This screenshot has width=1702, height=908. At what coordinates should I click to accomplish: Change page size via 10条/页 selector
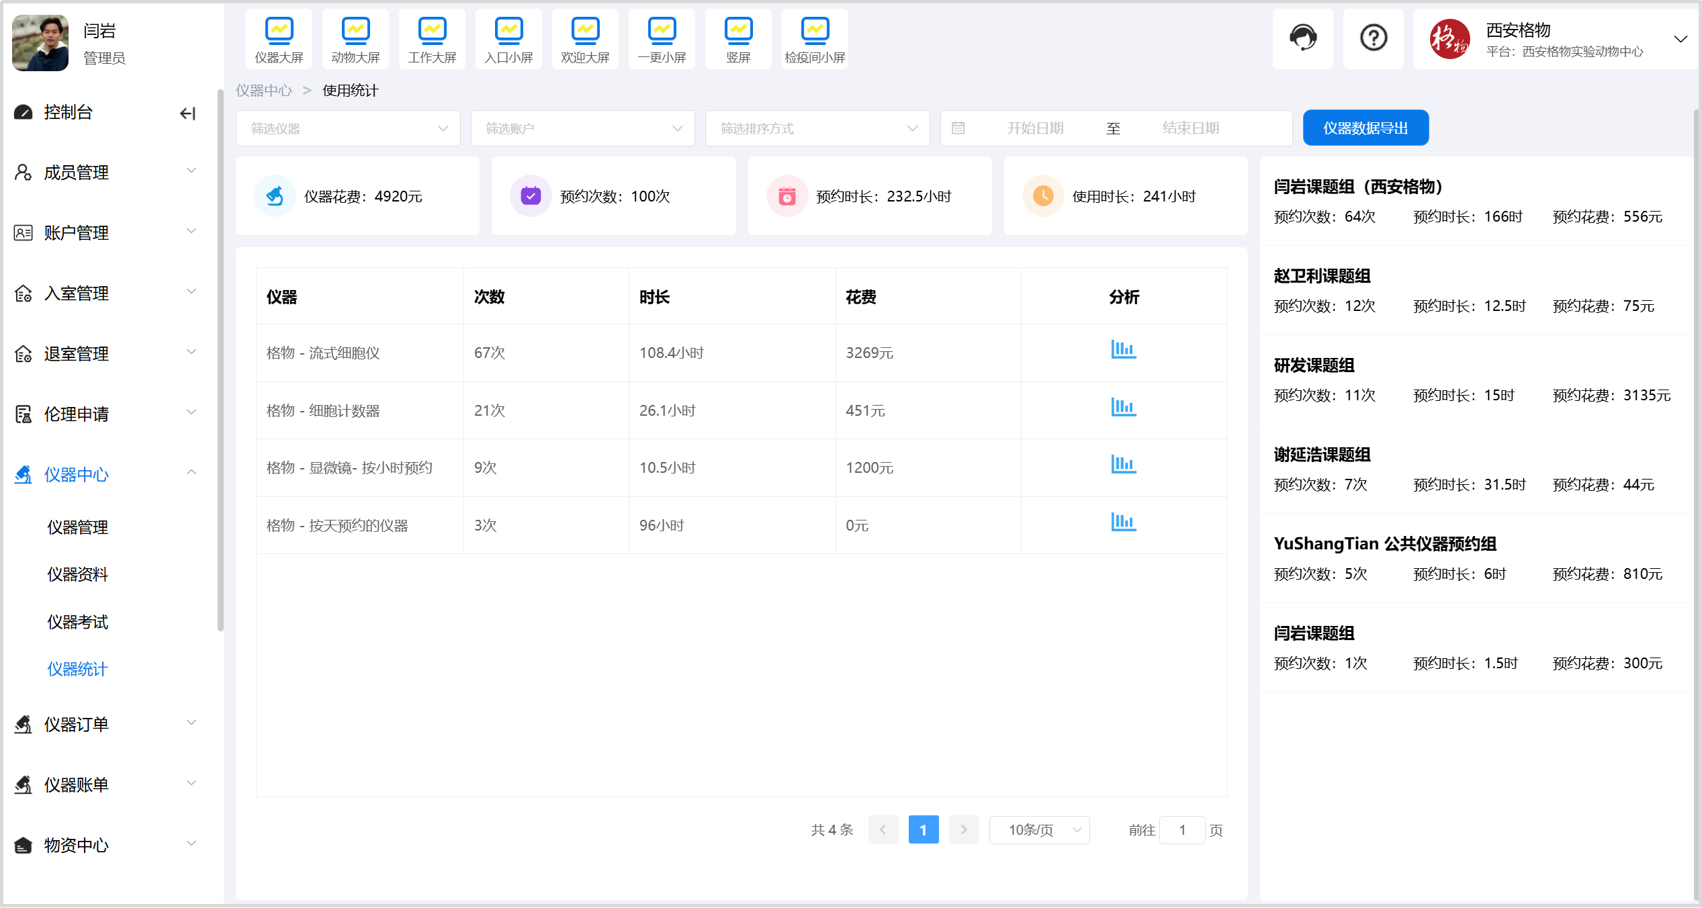tap(1039, 830)
